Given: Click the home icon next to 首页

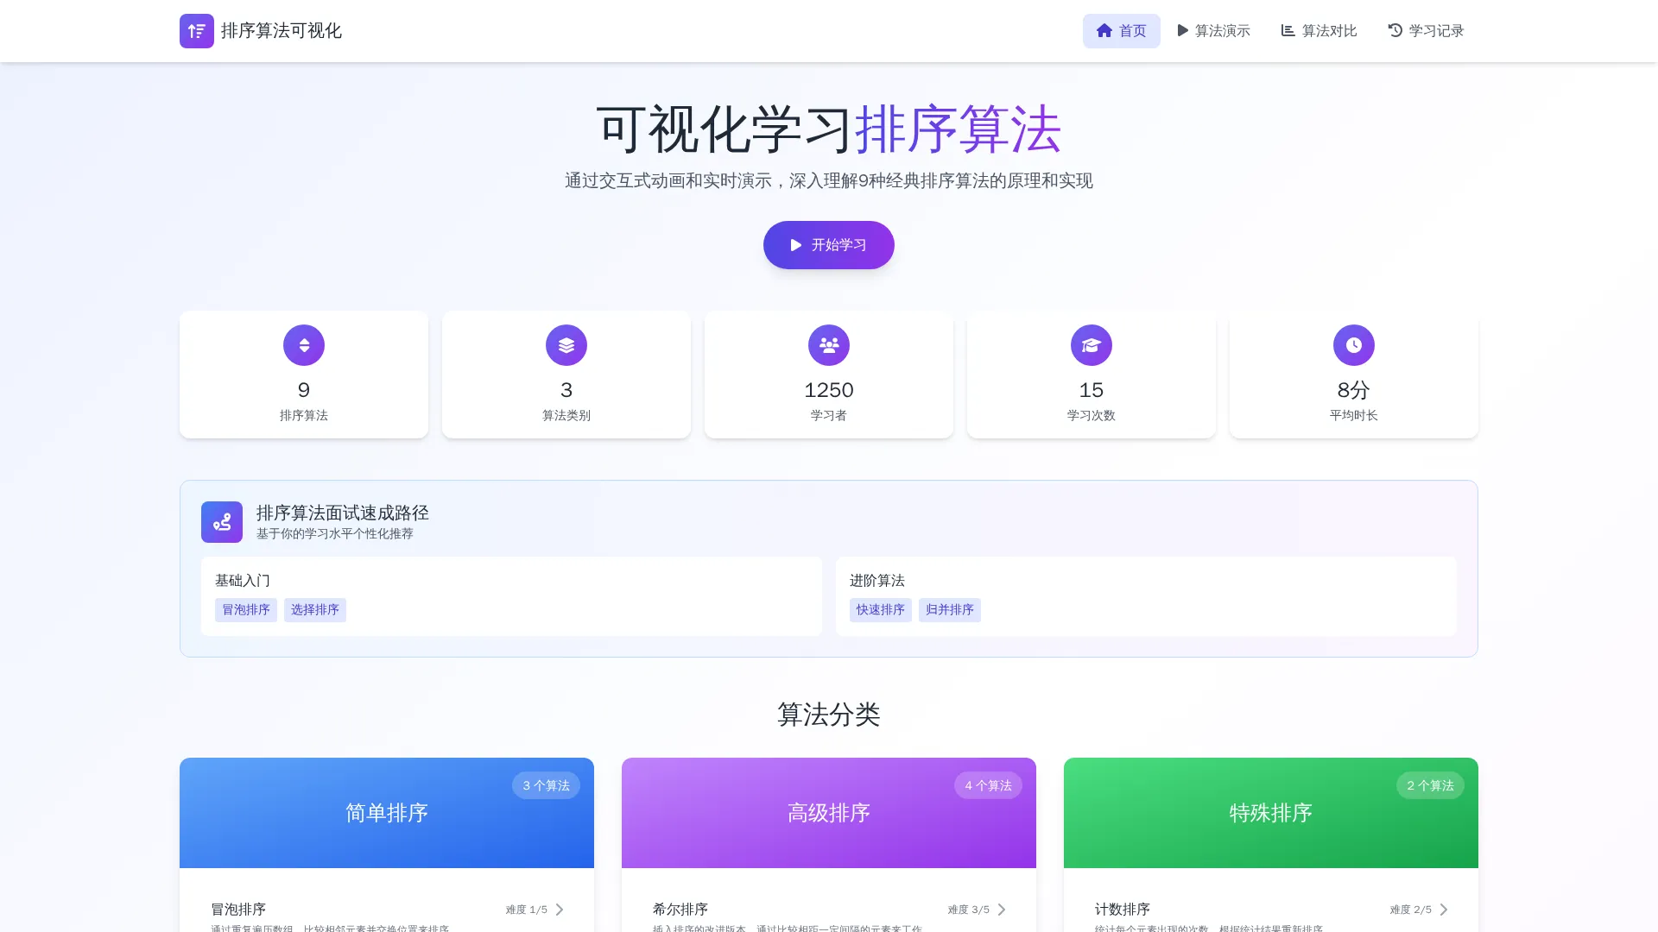Looking at the screenshot, I should (1104, 30).
